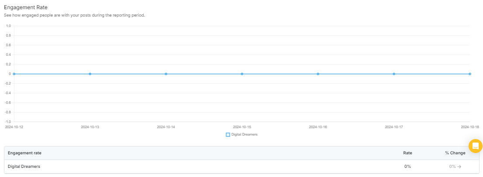Toggle the Digital Dreamers legend square
This screenshot has width=483, height=177.
pyautogui.click(x=228, y=135)
